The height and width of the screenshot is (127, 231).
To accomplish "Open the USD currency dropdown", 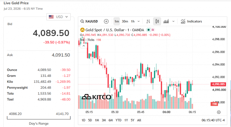I will click(58, 17).
